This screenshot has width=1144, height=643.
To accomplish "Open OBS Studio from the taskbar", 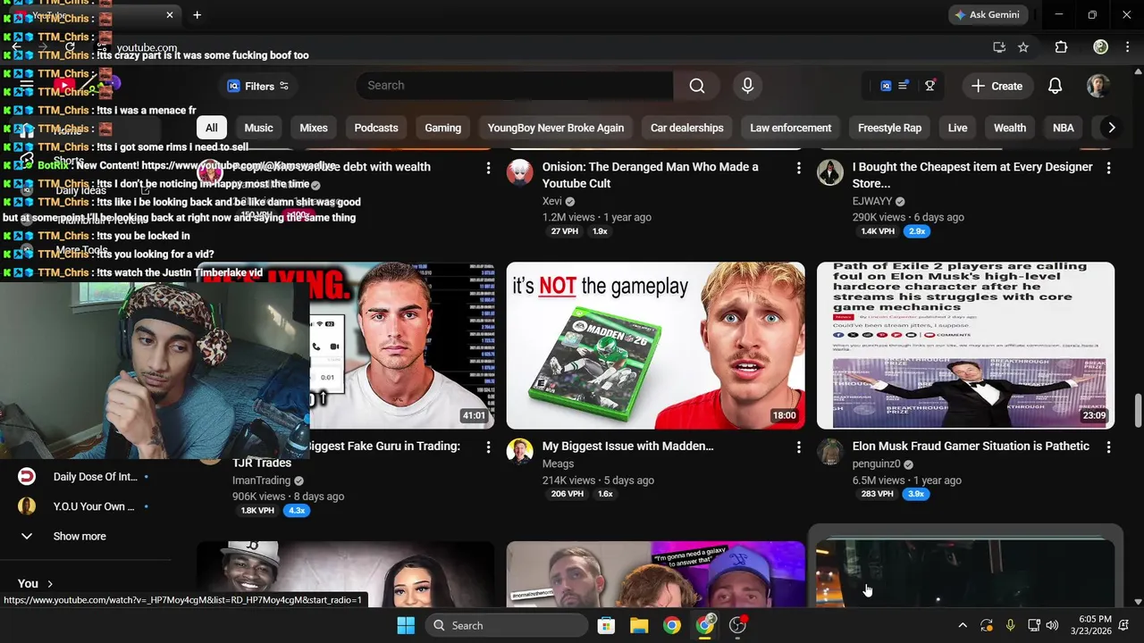I will pyautogui.click(x=738, y=625).
